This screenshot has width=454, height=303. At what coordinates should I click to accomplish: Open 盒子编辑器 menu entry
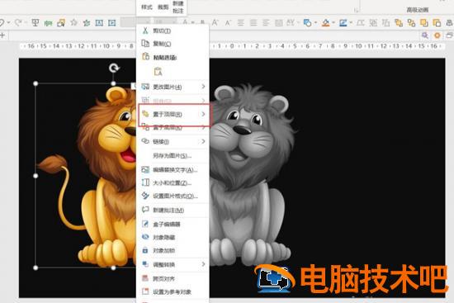pos(173,224)
